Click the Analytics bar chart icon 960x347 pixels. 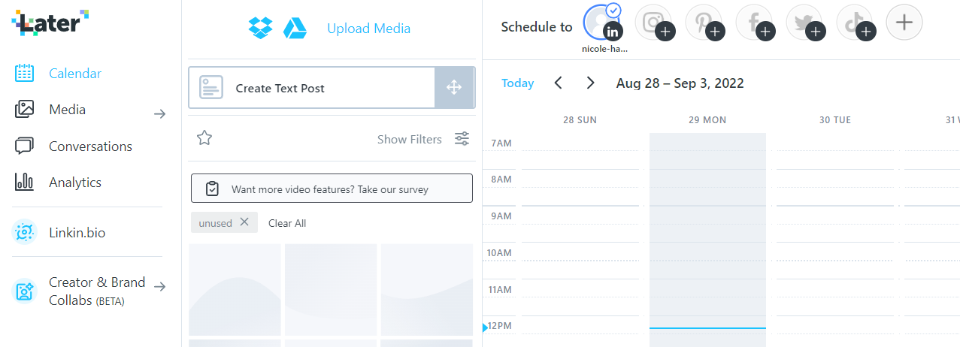(x=25, y=182)
